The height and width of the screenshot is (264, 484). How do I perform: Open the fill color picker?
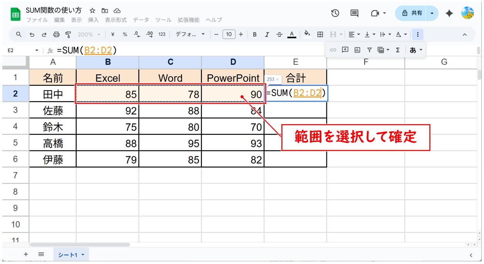(307, 34)
